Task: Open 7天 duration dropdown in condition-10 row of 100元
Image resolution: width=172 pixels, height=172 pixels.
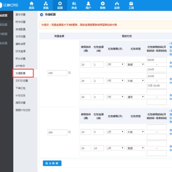Action: 115,64
